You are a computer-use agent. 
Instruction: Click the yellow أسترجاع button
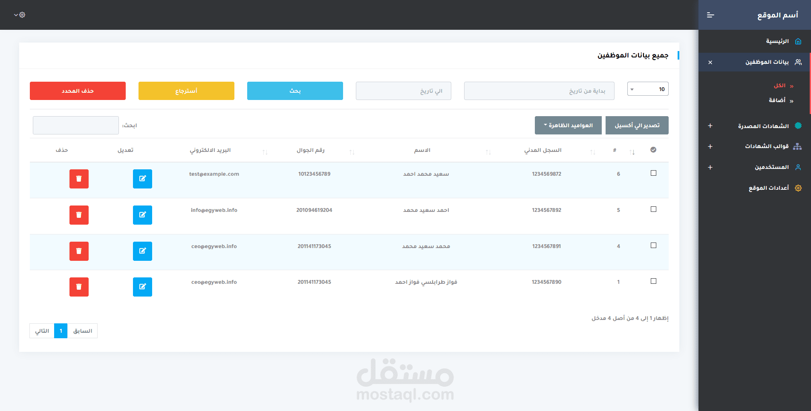click(x=186, y=91)
